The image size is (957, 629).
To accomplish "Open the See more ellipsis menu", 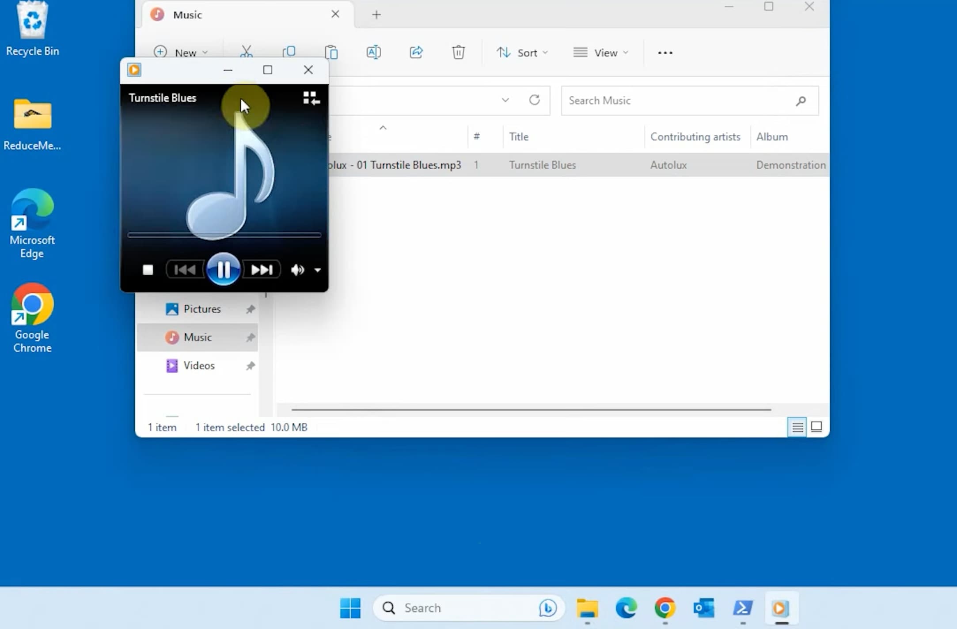I will [x=665, y=53].
